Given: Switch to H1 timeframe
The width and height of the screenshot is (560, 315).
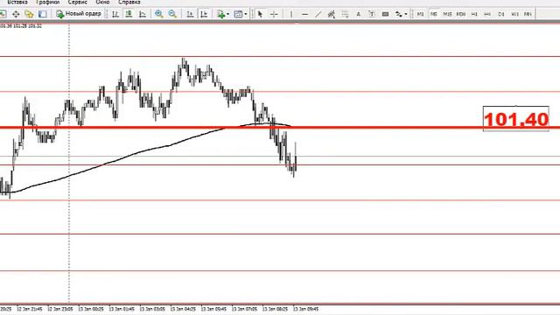Looking at the screenshot, I should 474,14.
